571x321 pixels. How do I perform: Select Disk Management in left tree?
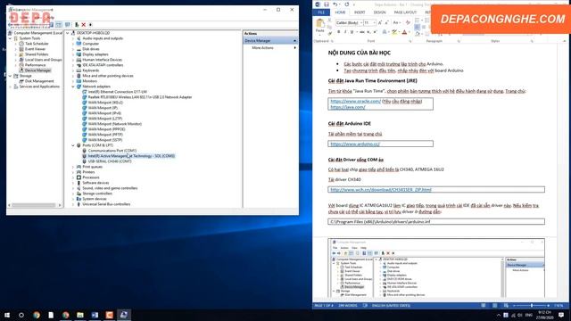[x=39, y=81]
